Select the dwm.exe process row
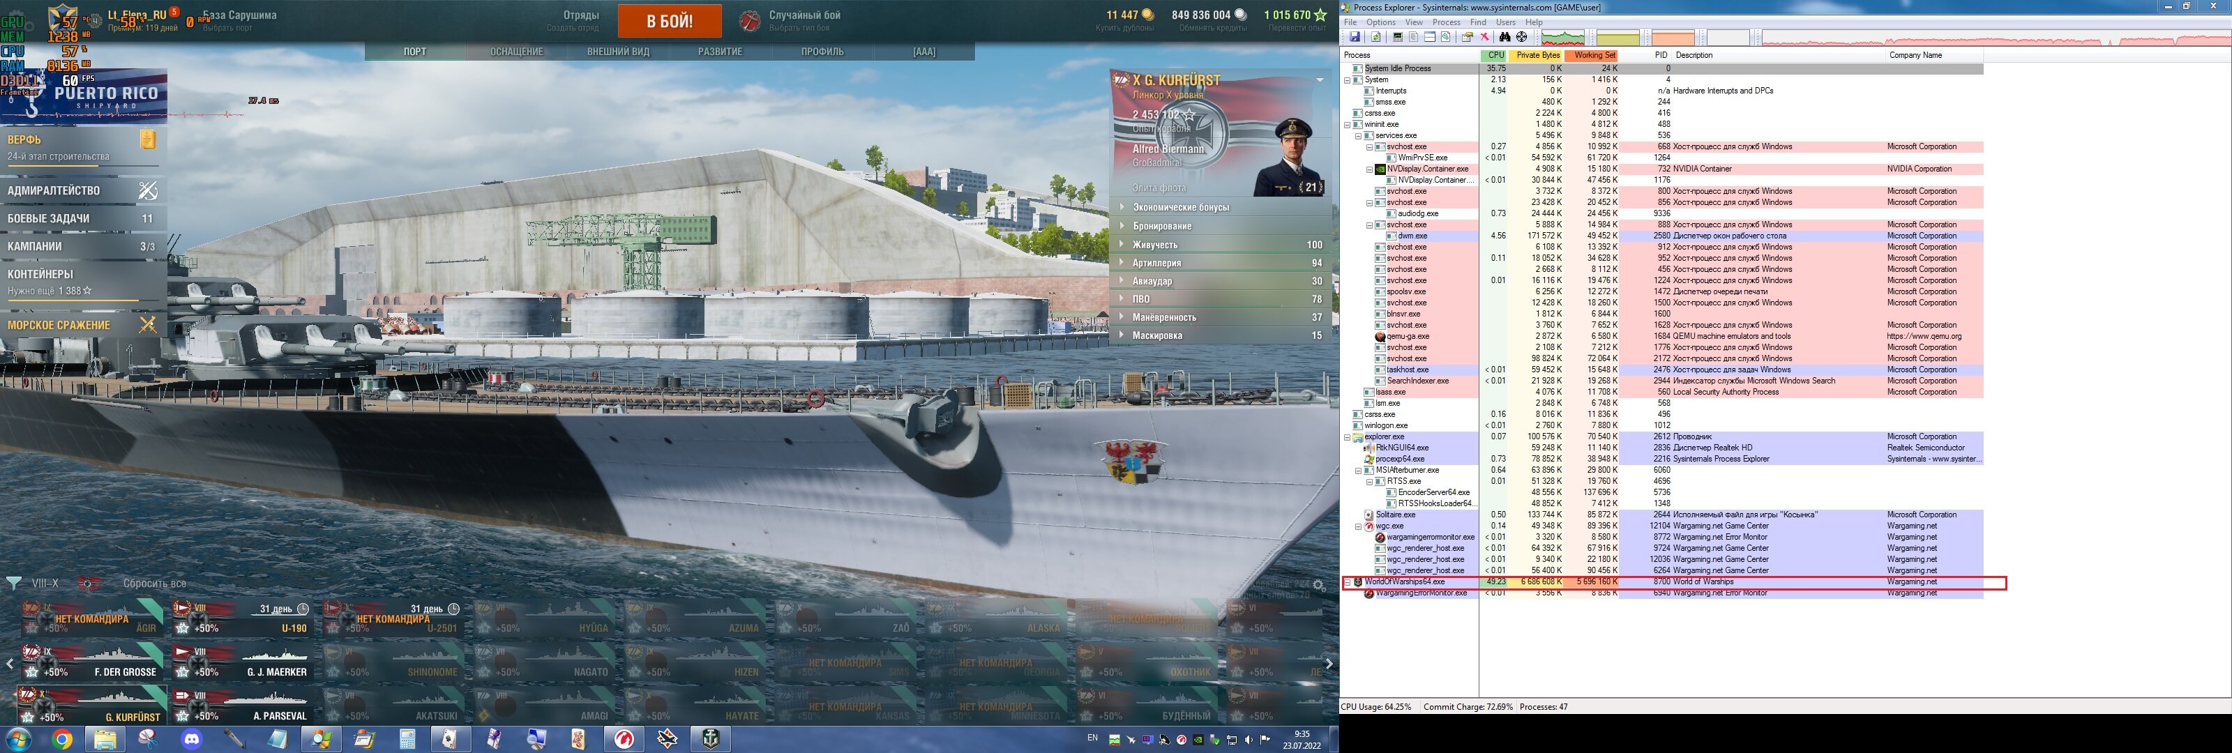 (x=1663, y=236)
